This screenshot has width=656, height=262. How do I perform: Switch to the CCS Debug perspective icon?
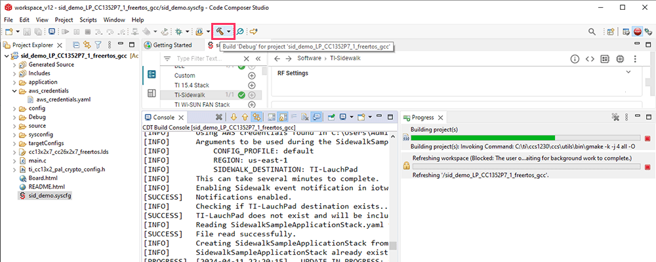tap(649, 31)
